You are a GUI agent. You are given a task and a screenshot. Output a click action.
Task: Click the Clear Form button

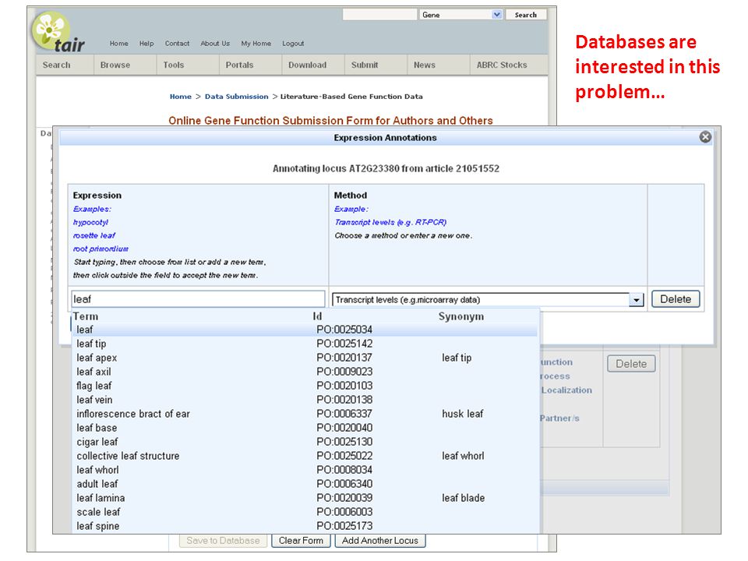coord(301,541)
